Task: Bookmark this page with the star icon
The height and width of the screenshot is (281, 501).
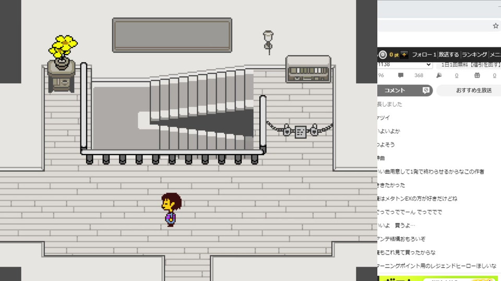Action: click(496, 26)
